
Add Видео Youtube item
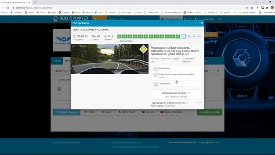pos(171,112)
